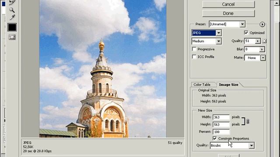Click the Cancel button
The height and width of the screenshot is (157, 280).
click(228, 4)
